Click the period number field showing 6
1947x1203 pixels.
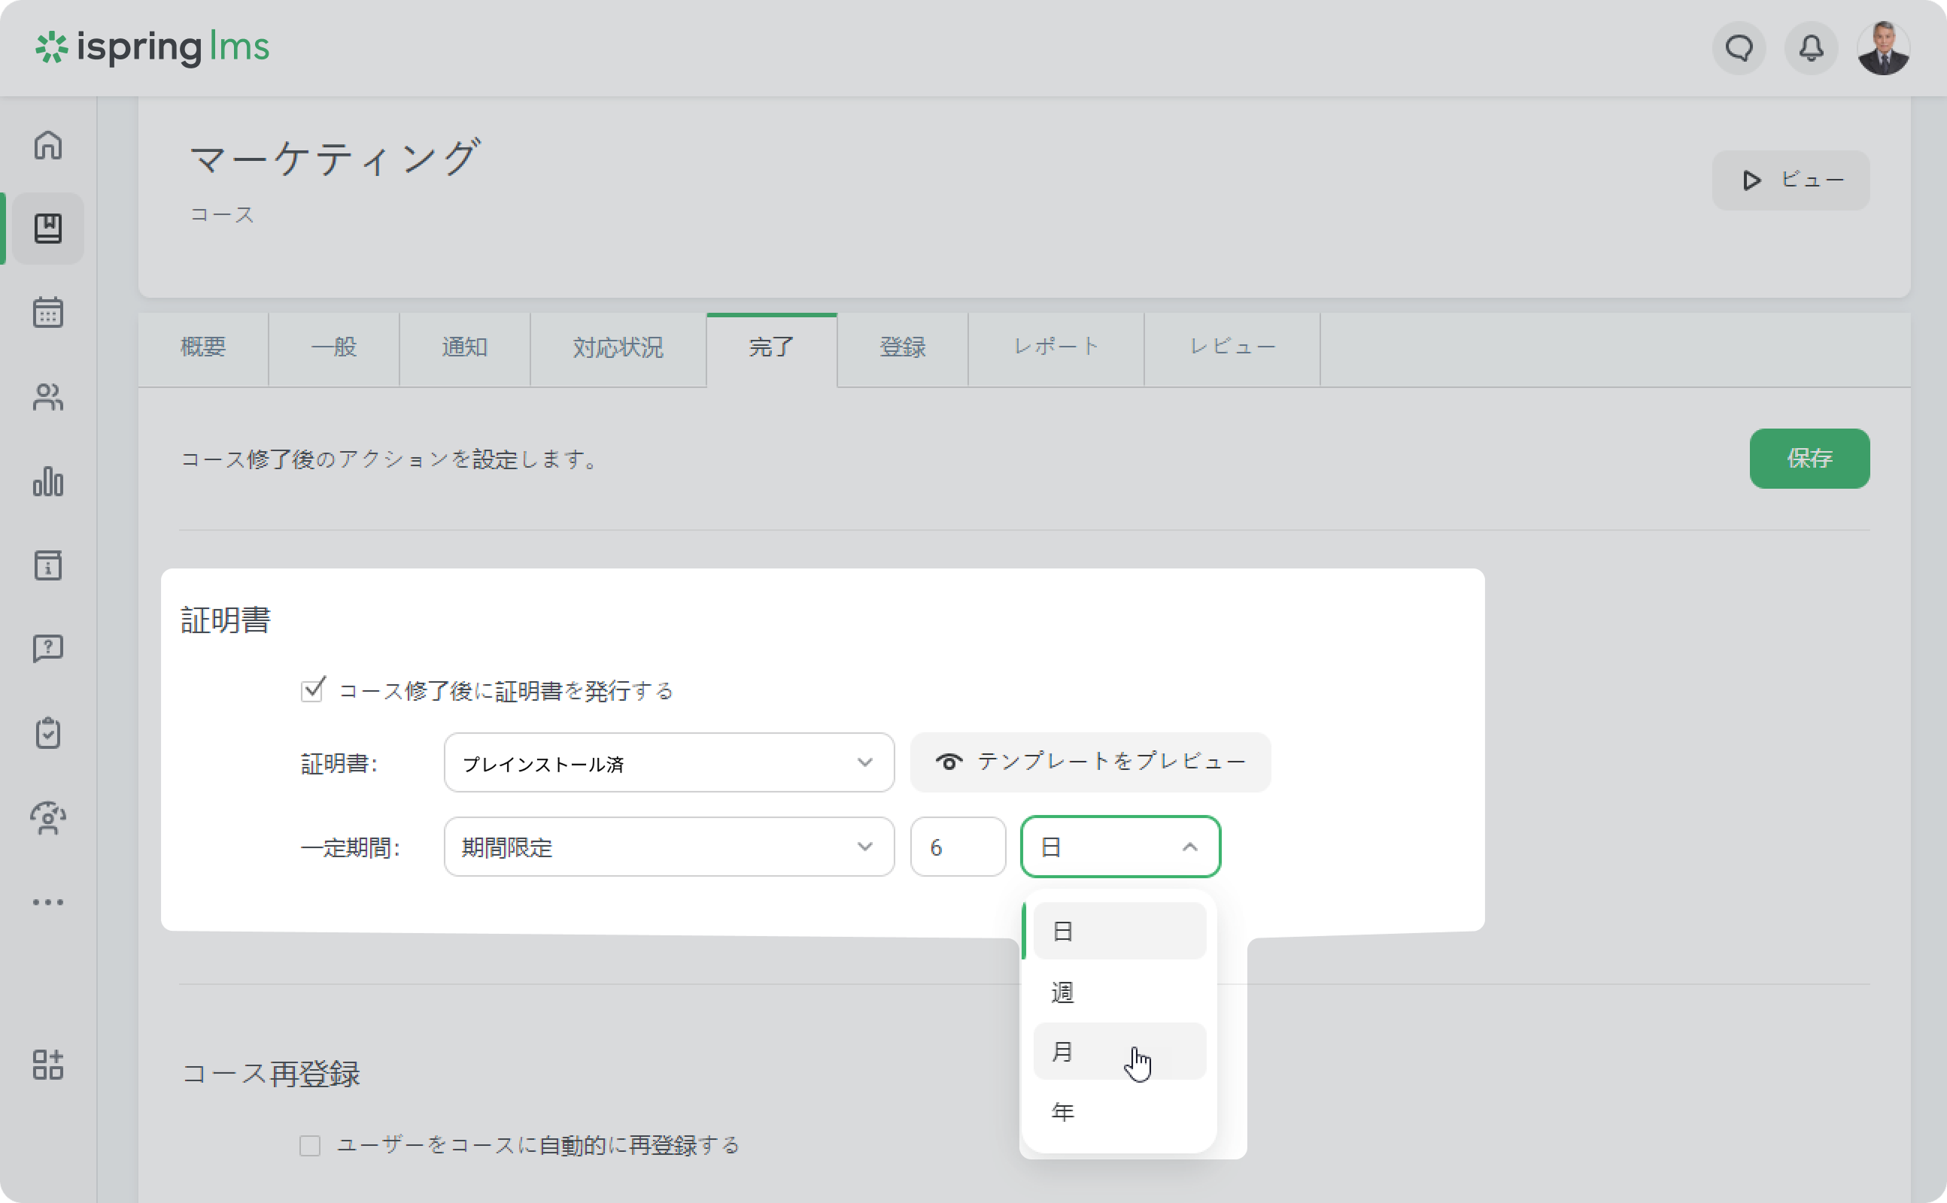[958, 847]
